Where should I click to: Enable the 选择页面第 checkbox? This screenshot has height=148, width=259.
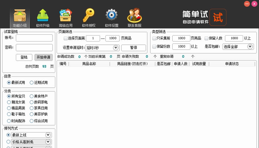pos(65,38)
